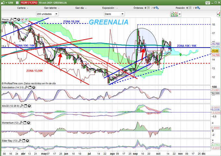This screenshot has width=221, height=156.
Task: Click the 15,750 blue price axis tag
Action: 216,44
